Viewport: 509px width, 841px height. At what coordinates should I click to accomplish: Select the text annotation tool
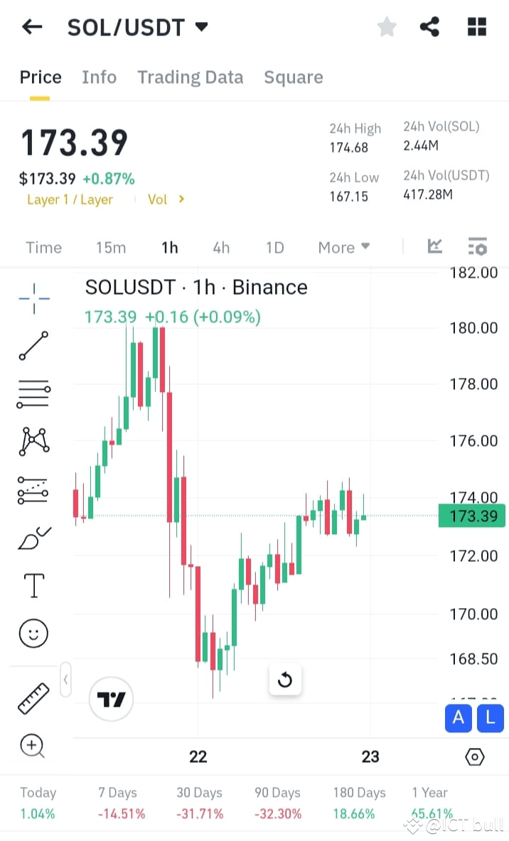click(33, 585)
